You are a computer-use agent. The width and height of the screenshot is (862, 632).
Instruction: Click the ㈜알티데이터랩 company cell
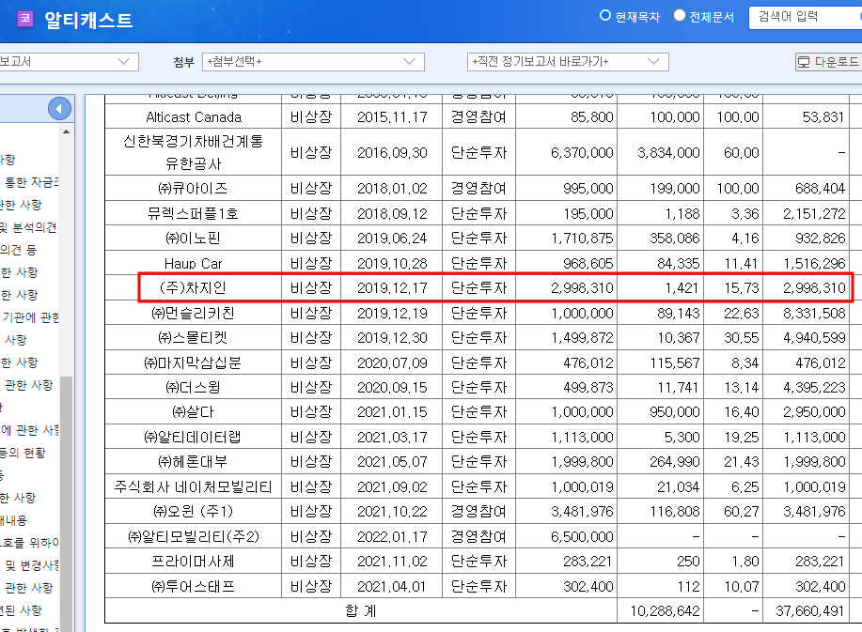click(x=194, y=437)
